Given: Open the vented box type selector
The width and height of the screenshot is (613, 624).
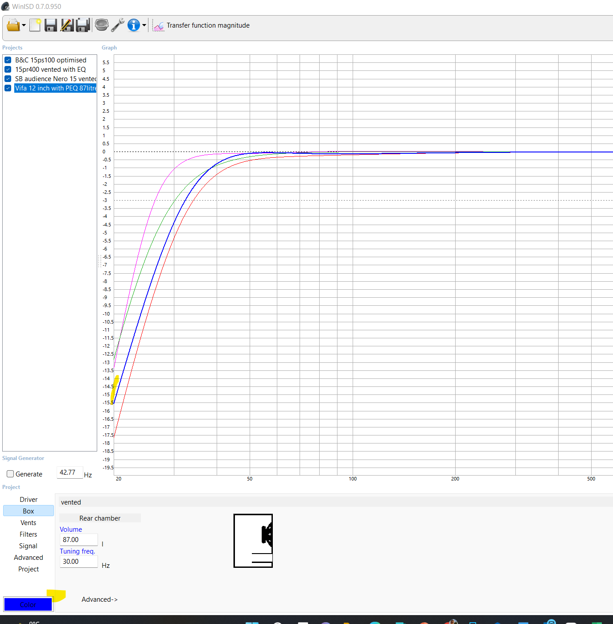Looking at the screenshot, I should pyautogui.click(x=336, y=502).
